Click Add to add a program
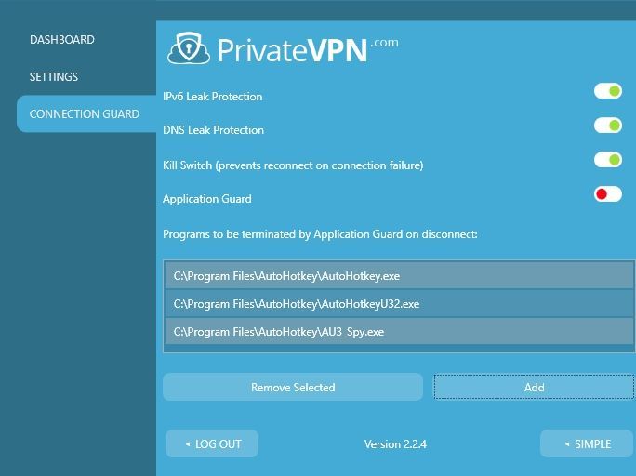636x476 pixels. pyautogui.click(x=534, y=387)
